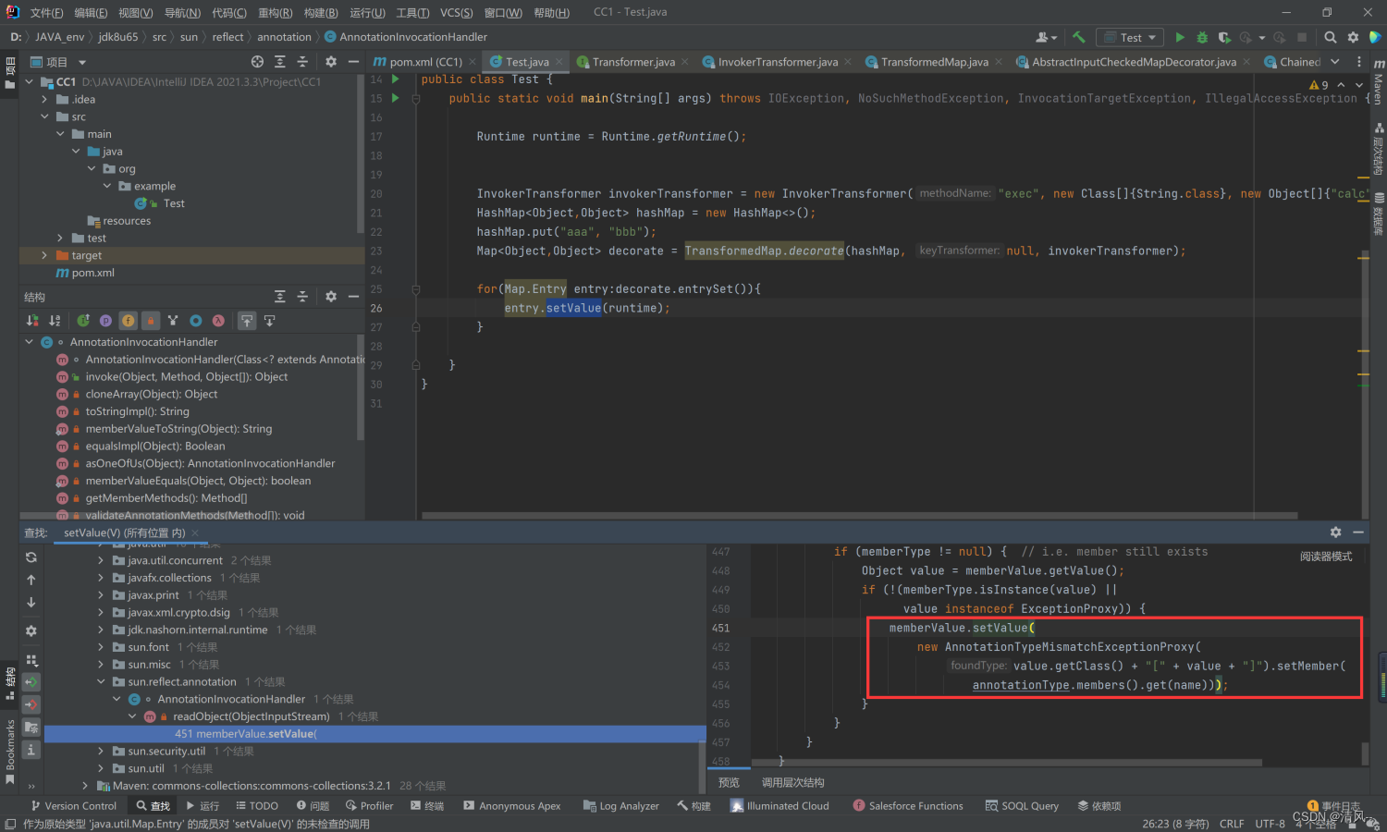
Task: Toggle show write access red arrow
Action: pyautogui.click(x=31, y=704)
